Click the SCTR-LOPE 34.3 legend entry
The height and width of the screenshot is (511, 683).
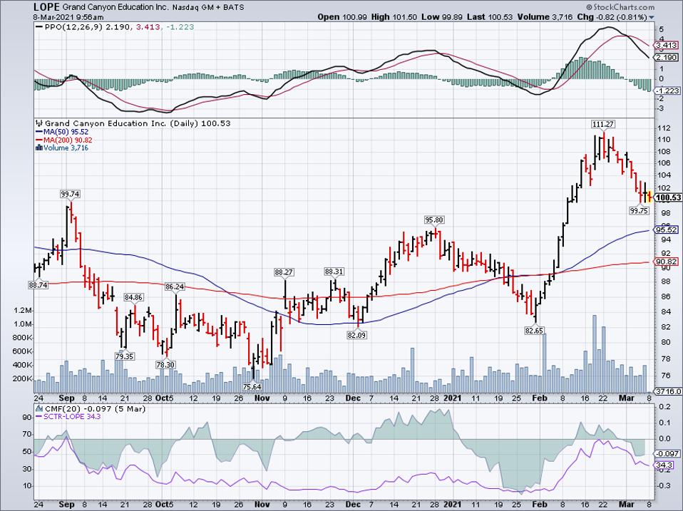69,416
